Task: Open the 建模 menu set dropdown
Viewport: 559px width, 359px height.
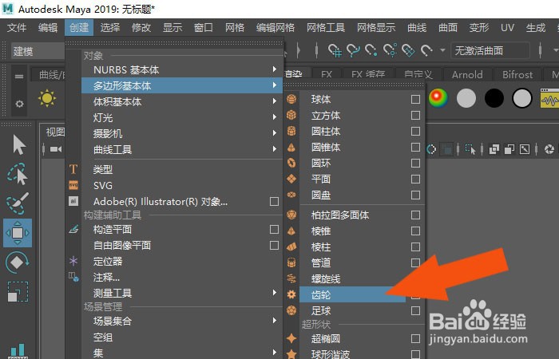Action: pyautogui.click(x=38, y=51)
